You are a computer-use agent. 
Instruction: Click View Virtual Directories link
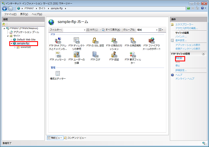(188, 48)
